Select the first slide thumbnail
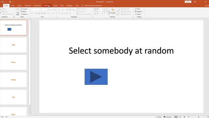The width and height of the screenshot is (209, 118). (x=13, y=28)
